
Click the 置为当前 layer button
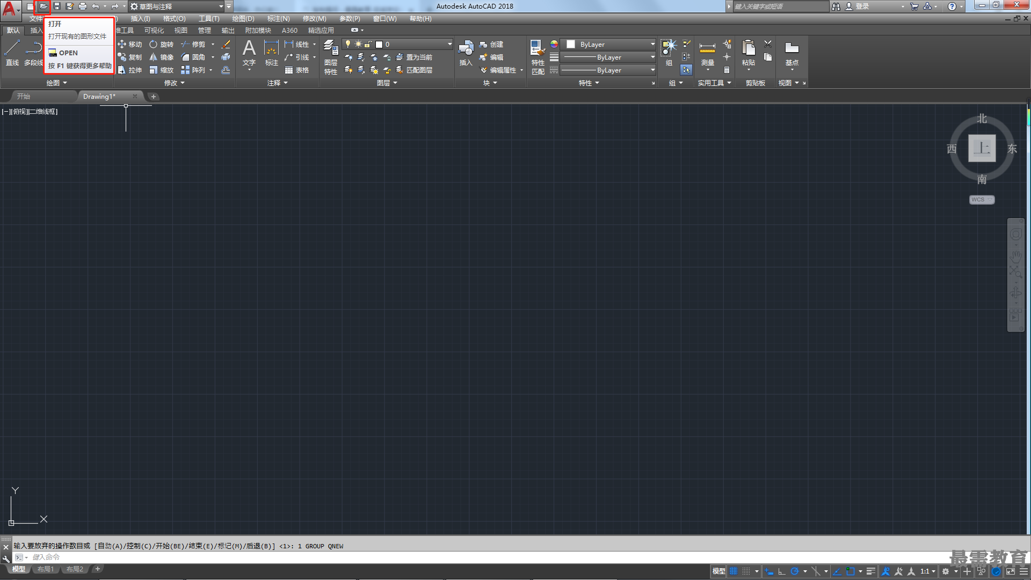click(414, 57)
